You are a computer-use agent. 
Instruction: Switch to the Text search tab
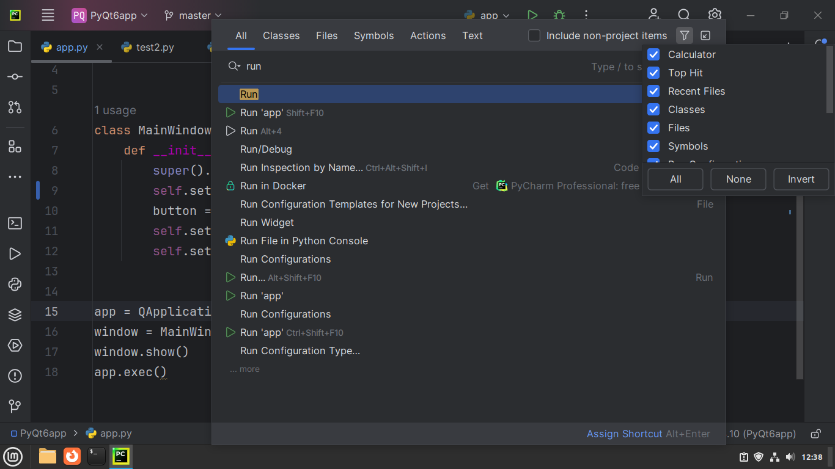pyautogui.click(x=473, y=35)
